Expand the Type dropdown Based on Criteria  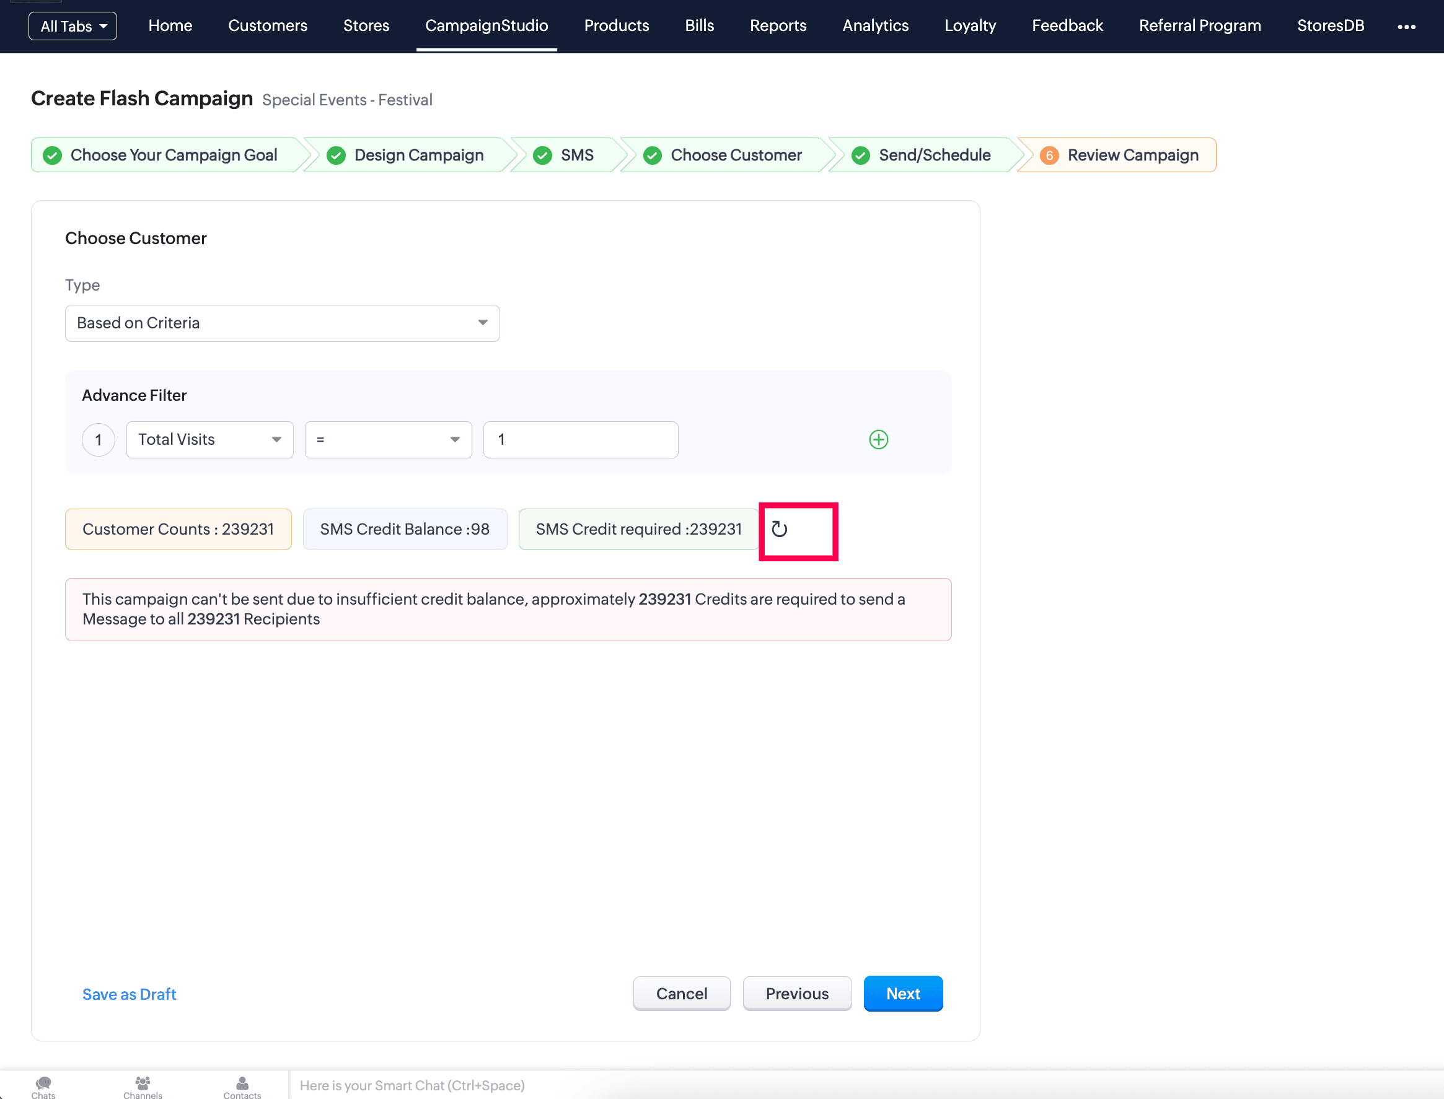point(282,323)
